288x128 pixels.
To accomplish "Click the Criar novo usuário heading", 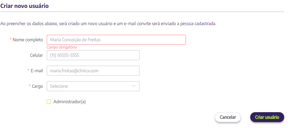I will point(24,6).
